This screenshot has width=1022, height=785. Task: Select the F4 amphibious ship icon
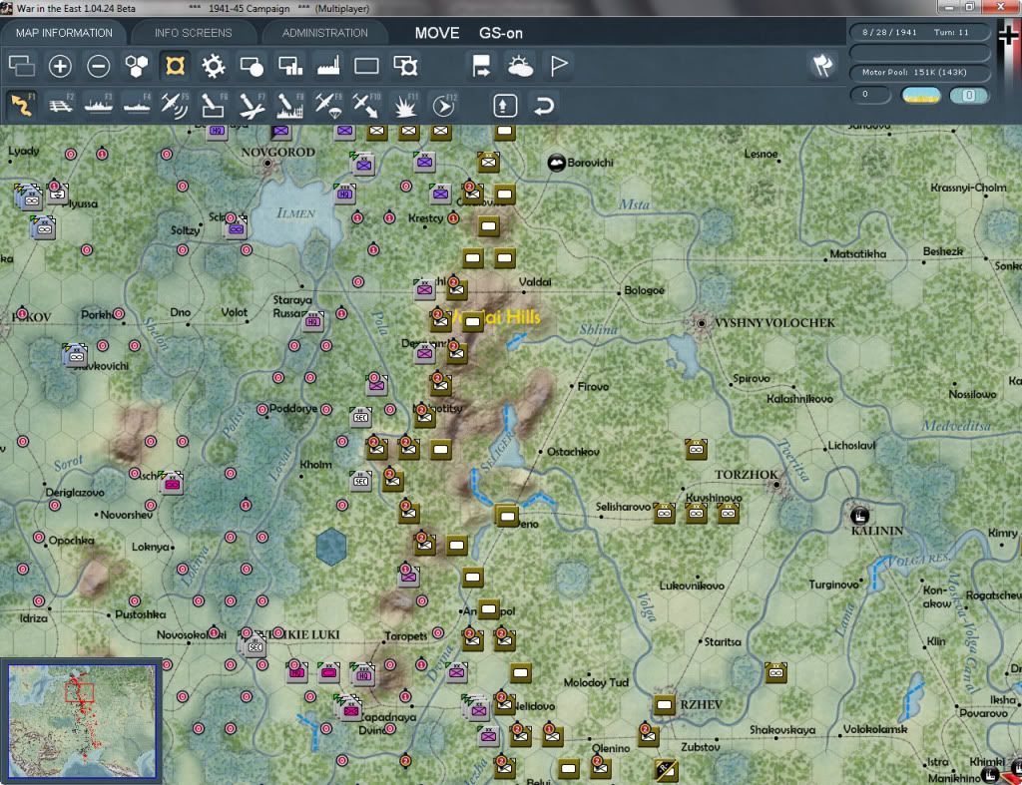tap(136, 105)
